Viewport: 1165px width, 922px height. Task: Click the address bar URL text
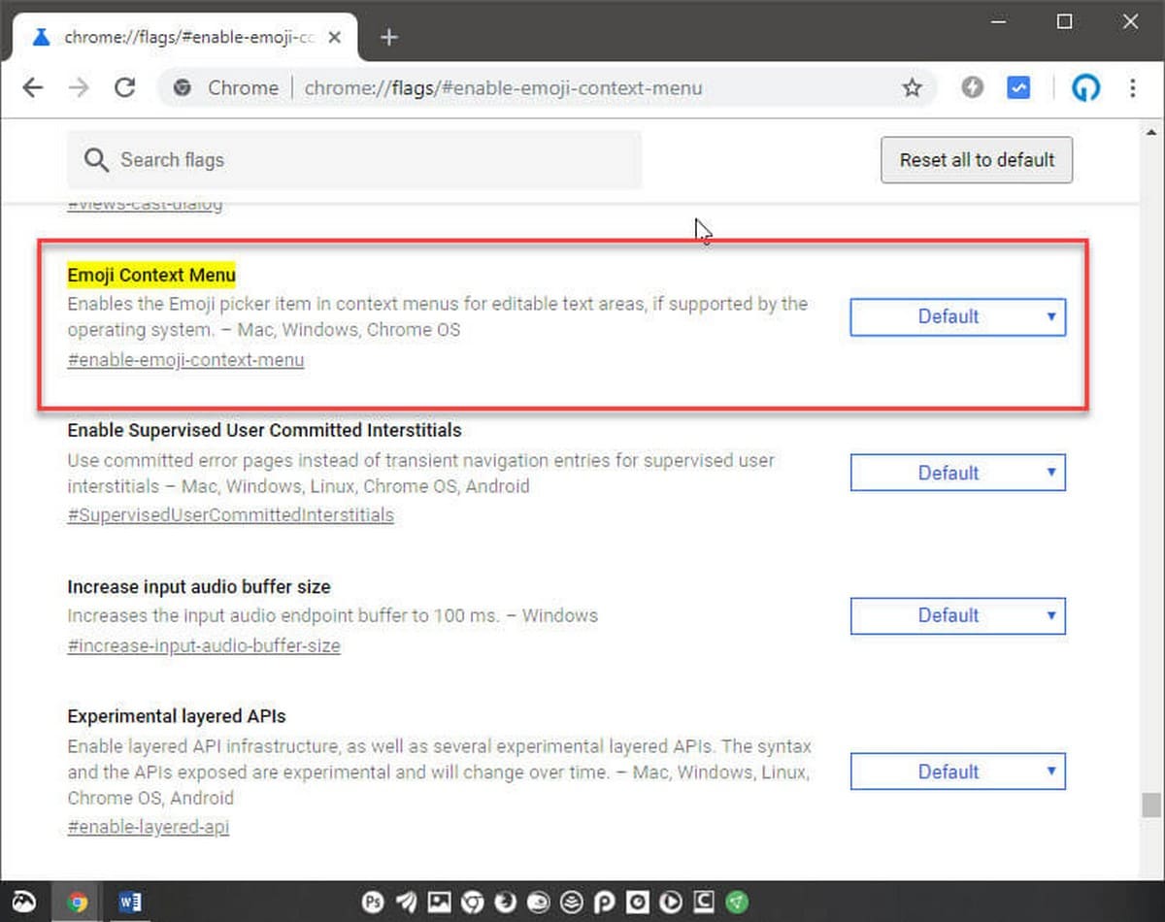[503, 88]
